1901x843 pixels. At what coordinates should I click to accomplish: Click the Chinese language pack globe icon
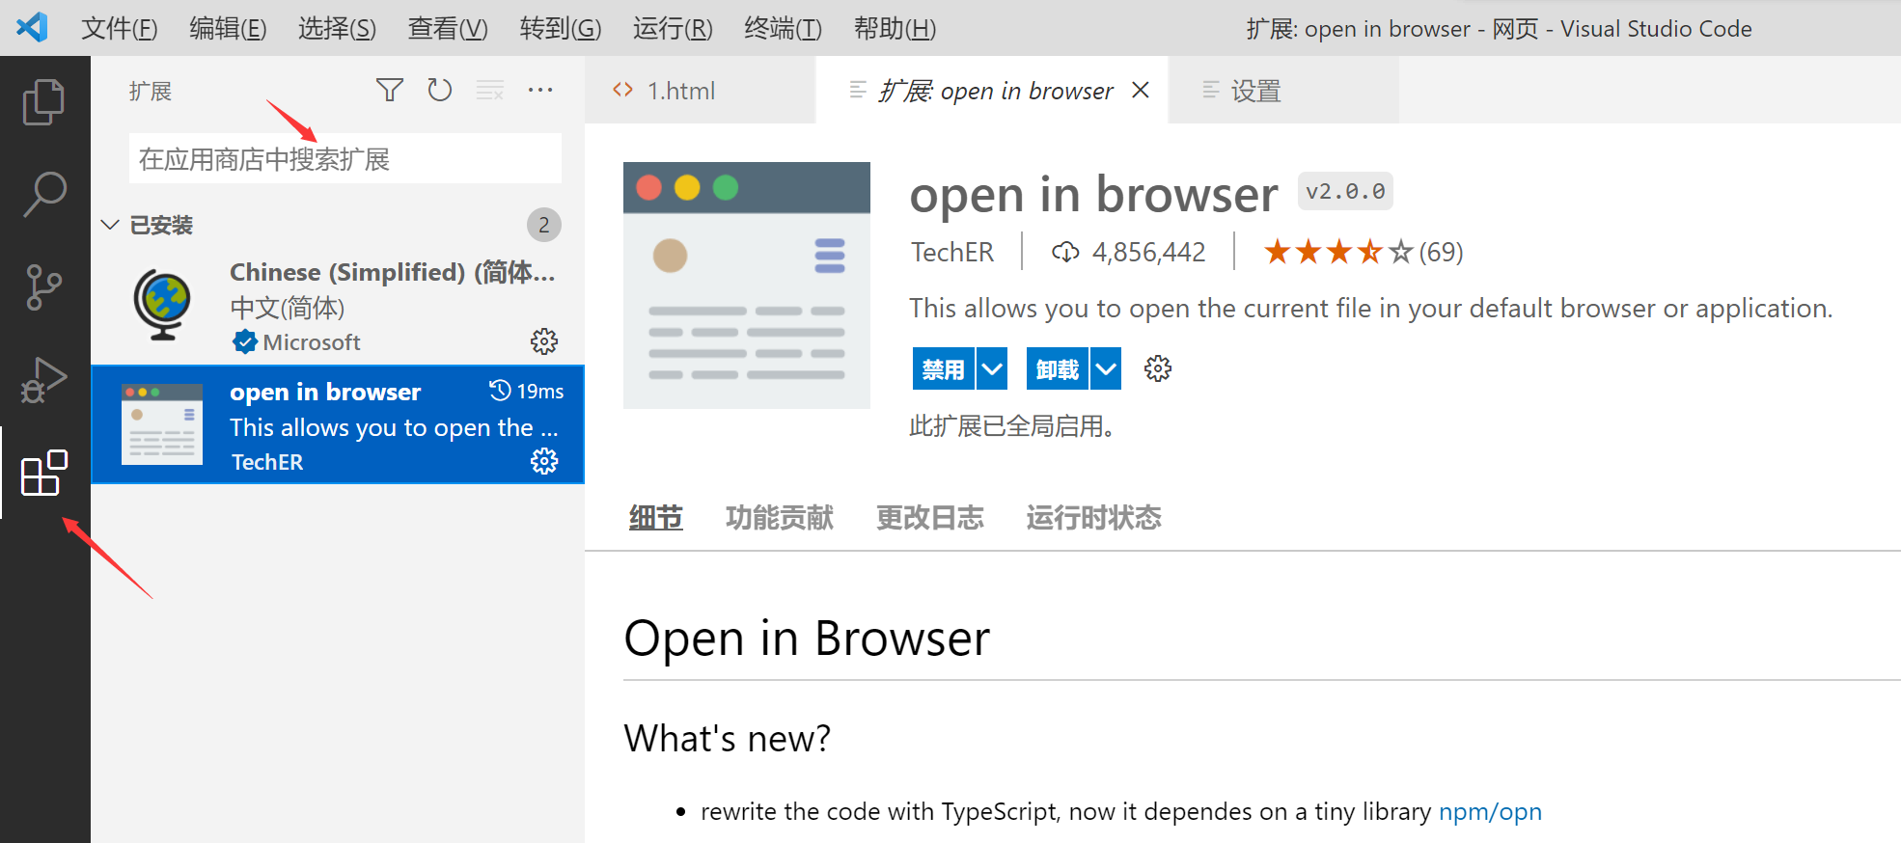162,305
